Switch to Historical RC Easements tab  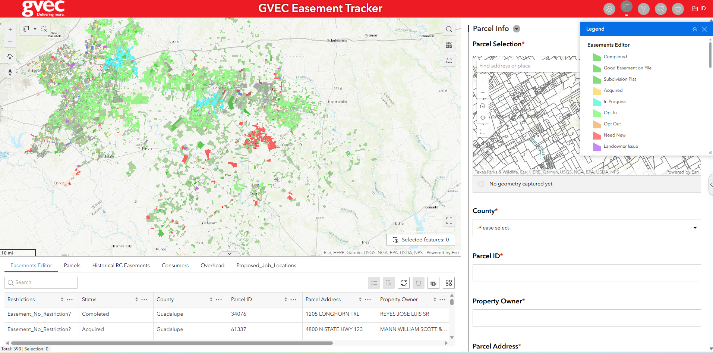tap(121, 265)
